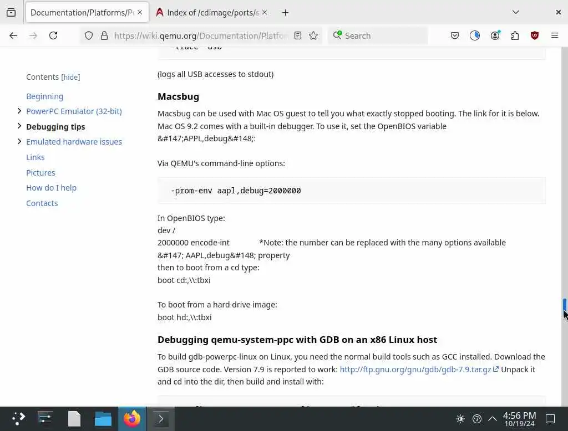Open Debugging tips contents entry

pyautogui.click(x=55, y=127)
